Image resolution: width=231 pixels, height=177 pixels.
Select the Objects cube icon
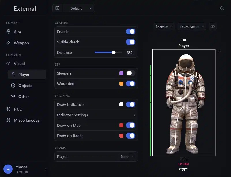pos(13,86)
